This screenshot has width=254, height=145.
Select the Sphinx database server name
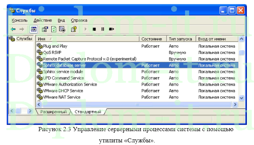pyautogui.click(x=64, y=65)
